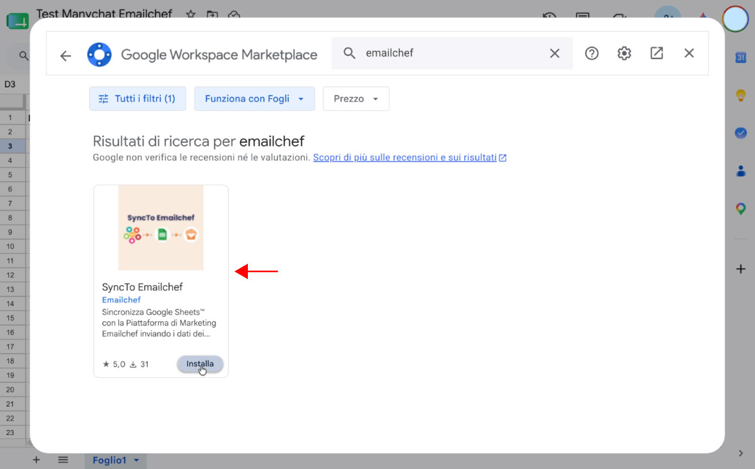755x469 pixels.
Task: Show side panel chevron at bottom right
Action: coord(741,453)
